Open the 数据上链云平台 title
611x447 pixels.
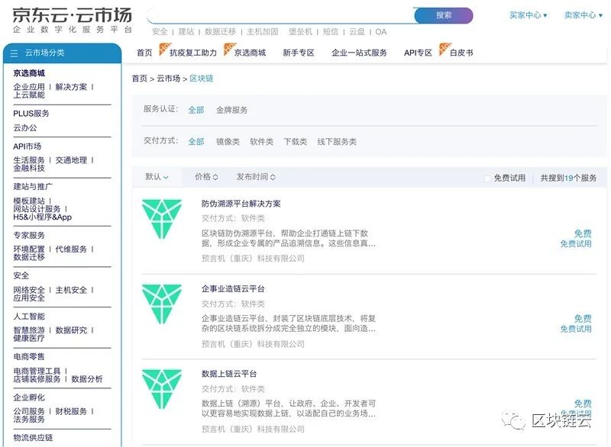pos(229,374)
